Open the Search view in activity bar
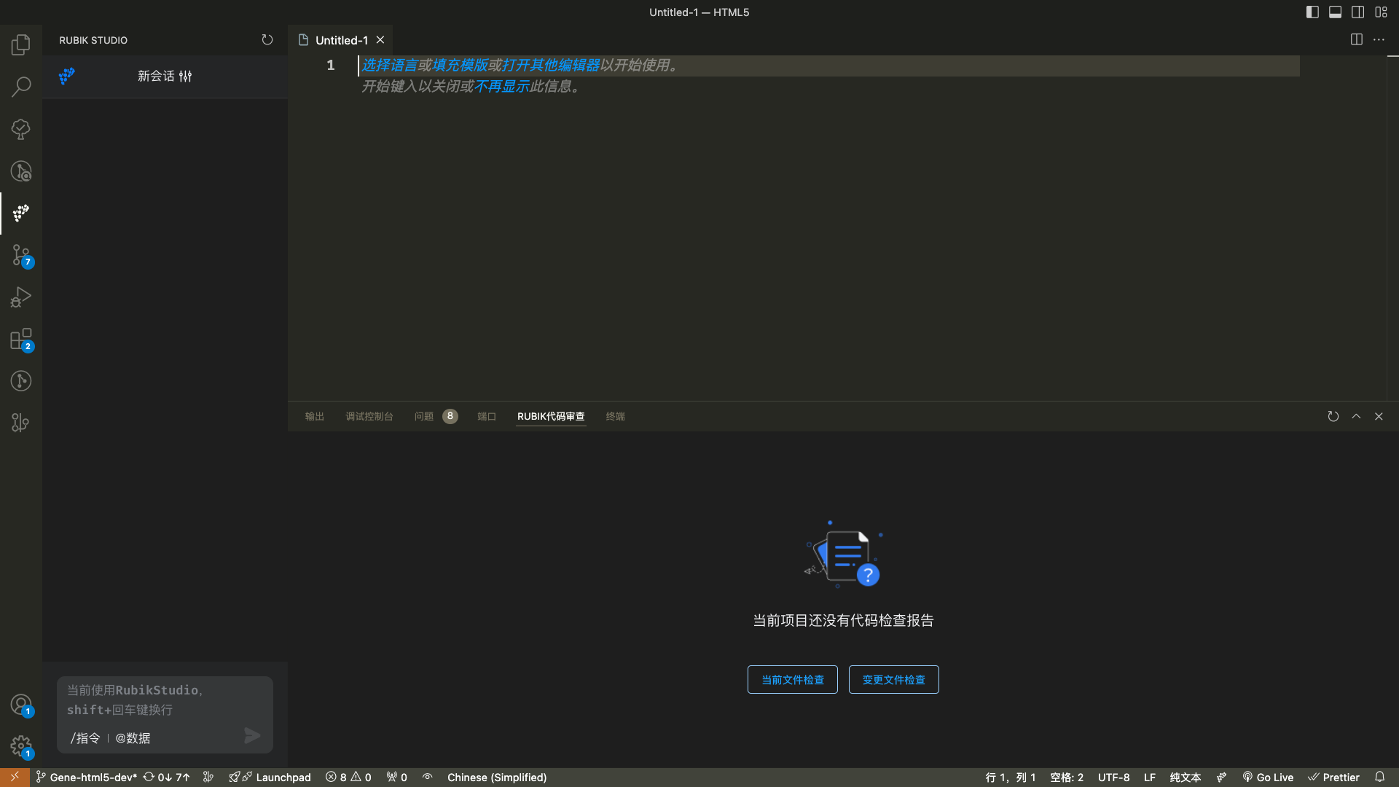 (x=21, y=87)
